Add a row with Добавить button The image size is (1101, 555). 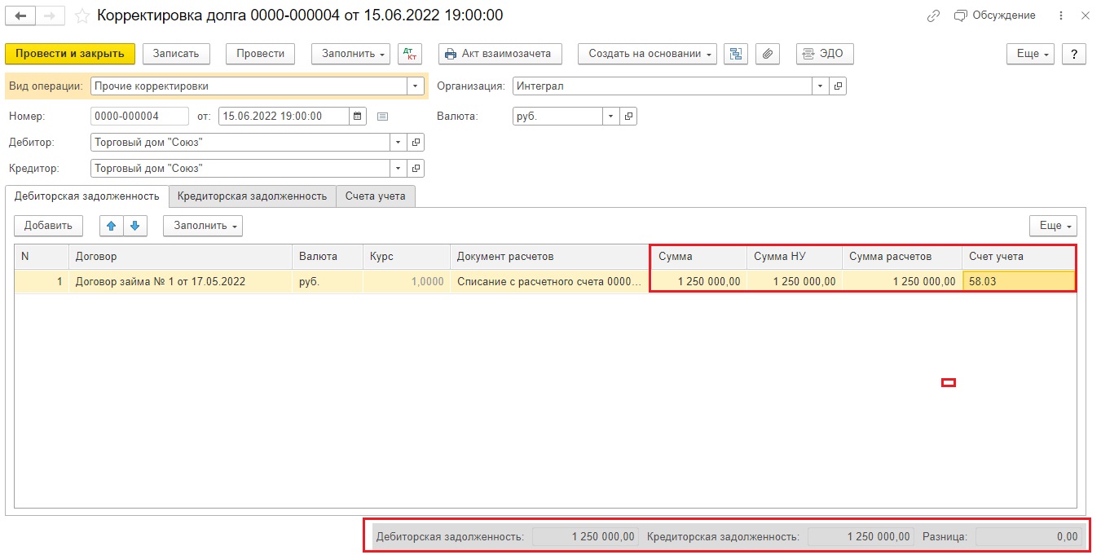[x=48, y=226]
